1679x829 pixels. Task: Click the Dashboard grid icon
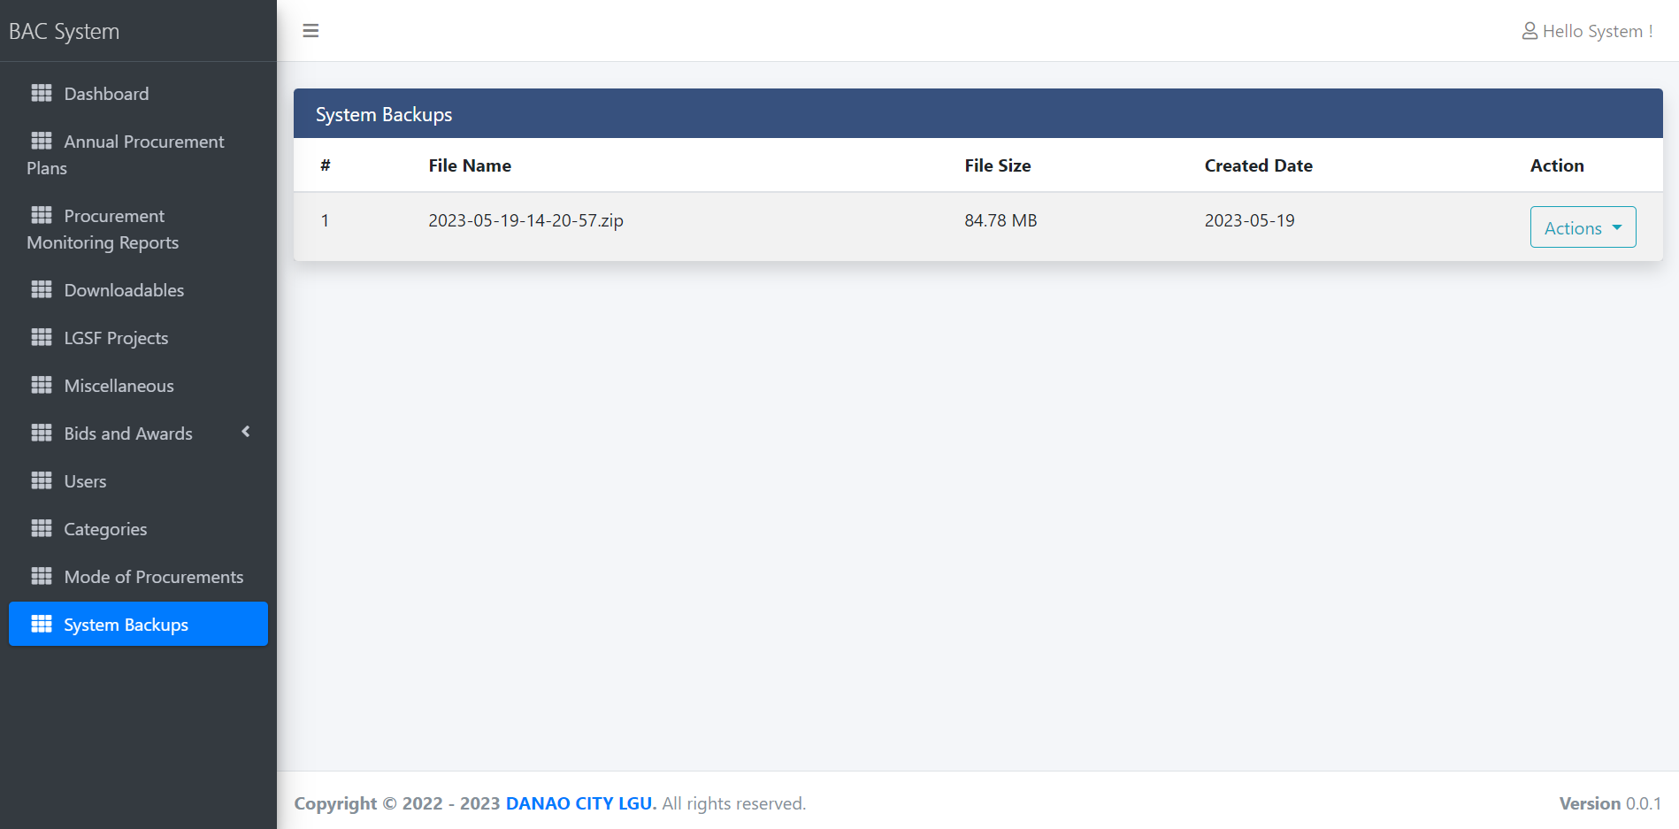click(x=42, y=93)
